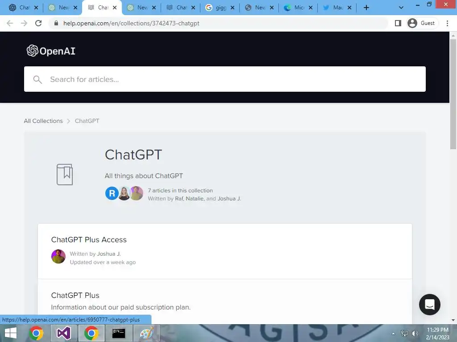Toggle the browser side panel icon
The image size is (457, 342).
coord(398,23)
